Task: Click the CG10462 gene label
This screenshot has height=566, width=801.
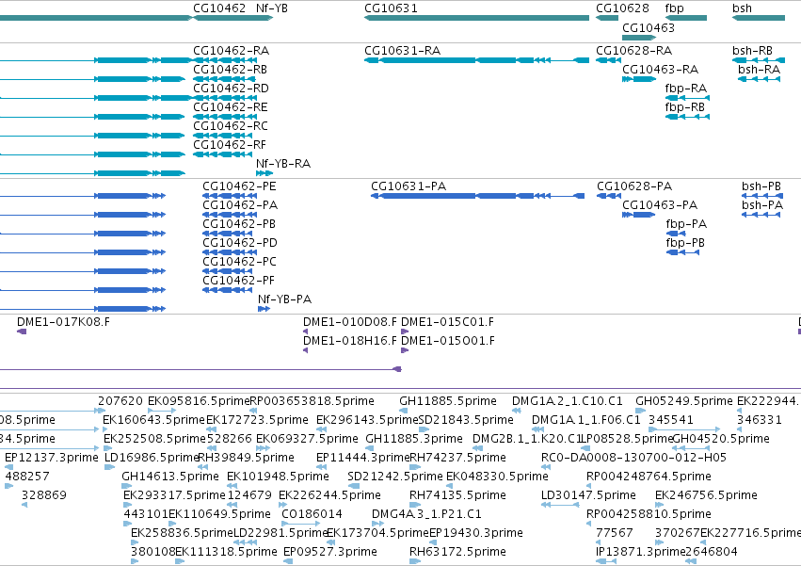Action: [219, 8]
